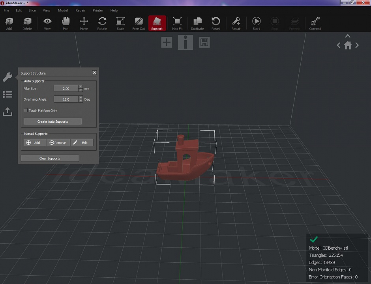
Task: Open the Slice menu
Action: tap(32, 10)
